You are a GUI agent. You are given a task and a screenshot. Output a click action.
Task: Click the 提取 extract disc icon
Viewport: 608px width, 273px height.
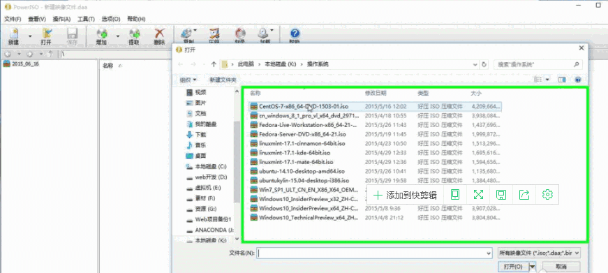click(134, 34)
